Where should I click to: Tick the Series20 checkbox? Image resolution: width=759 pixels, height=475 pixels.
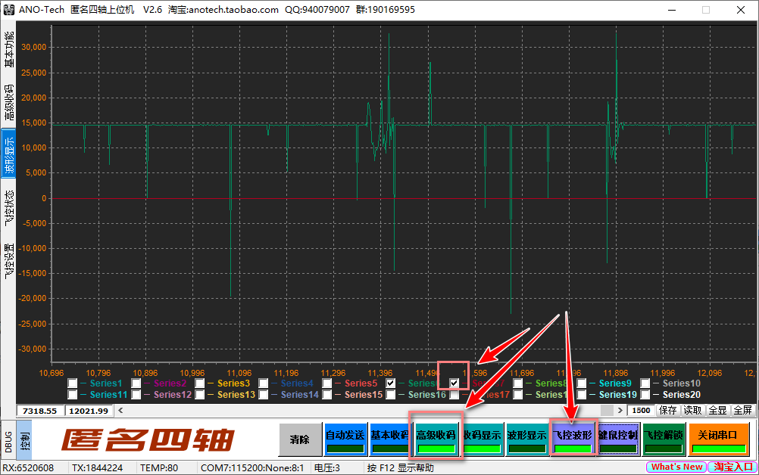(x=645, y=395)
